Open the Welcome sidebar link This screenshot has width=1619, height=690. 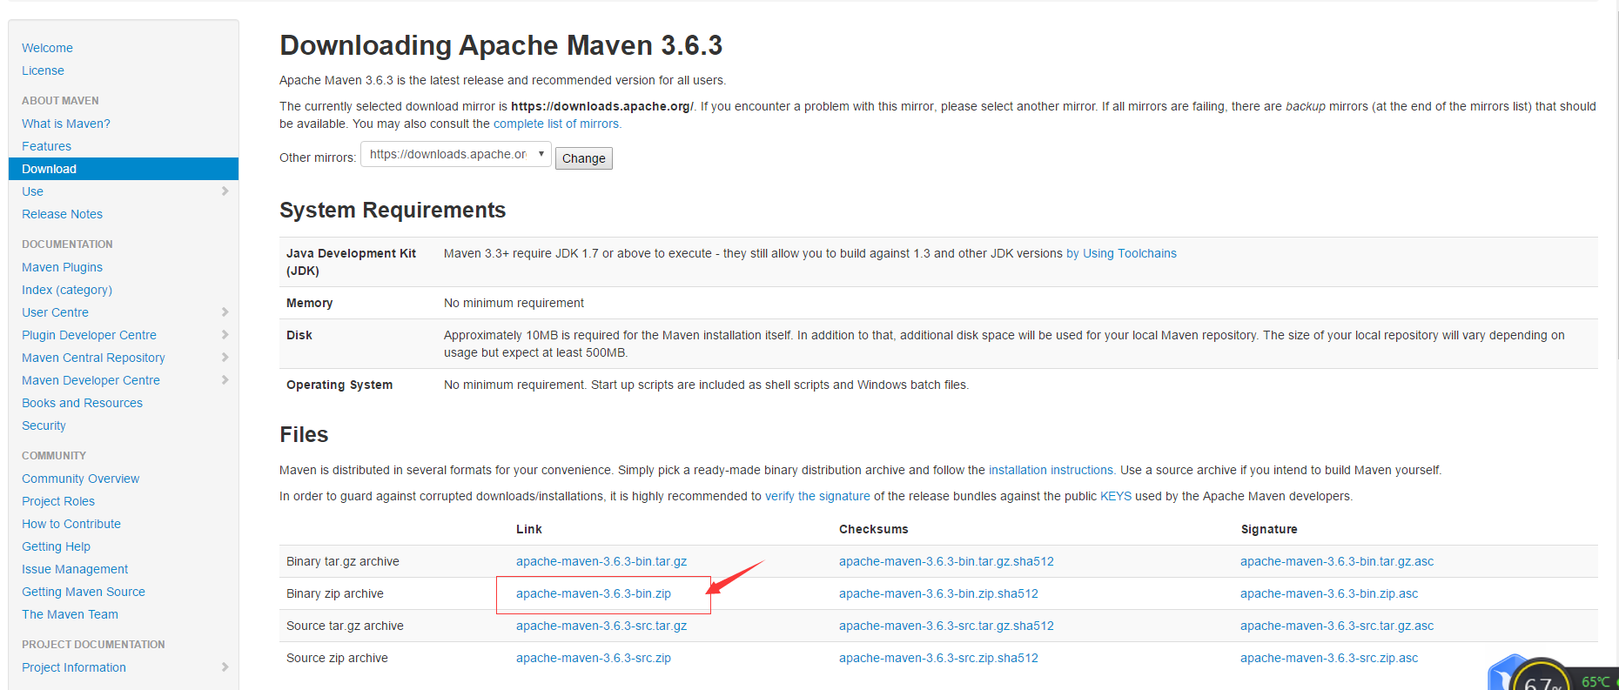47,48
